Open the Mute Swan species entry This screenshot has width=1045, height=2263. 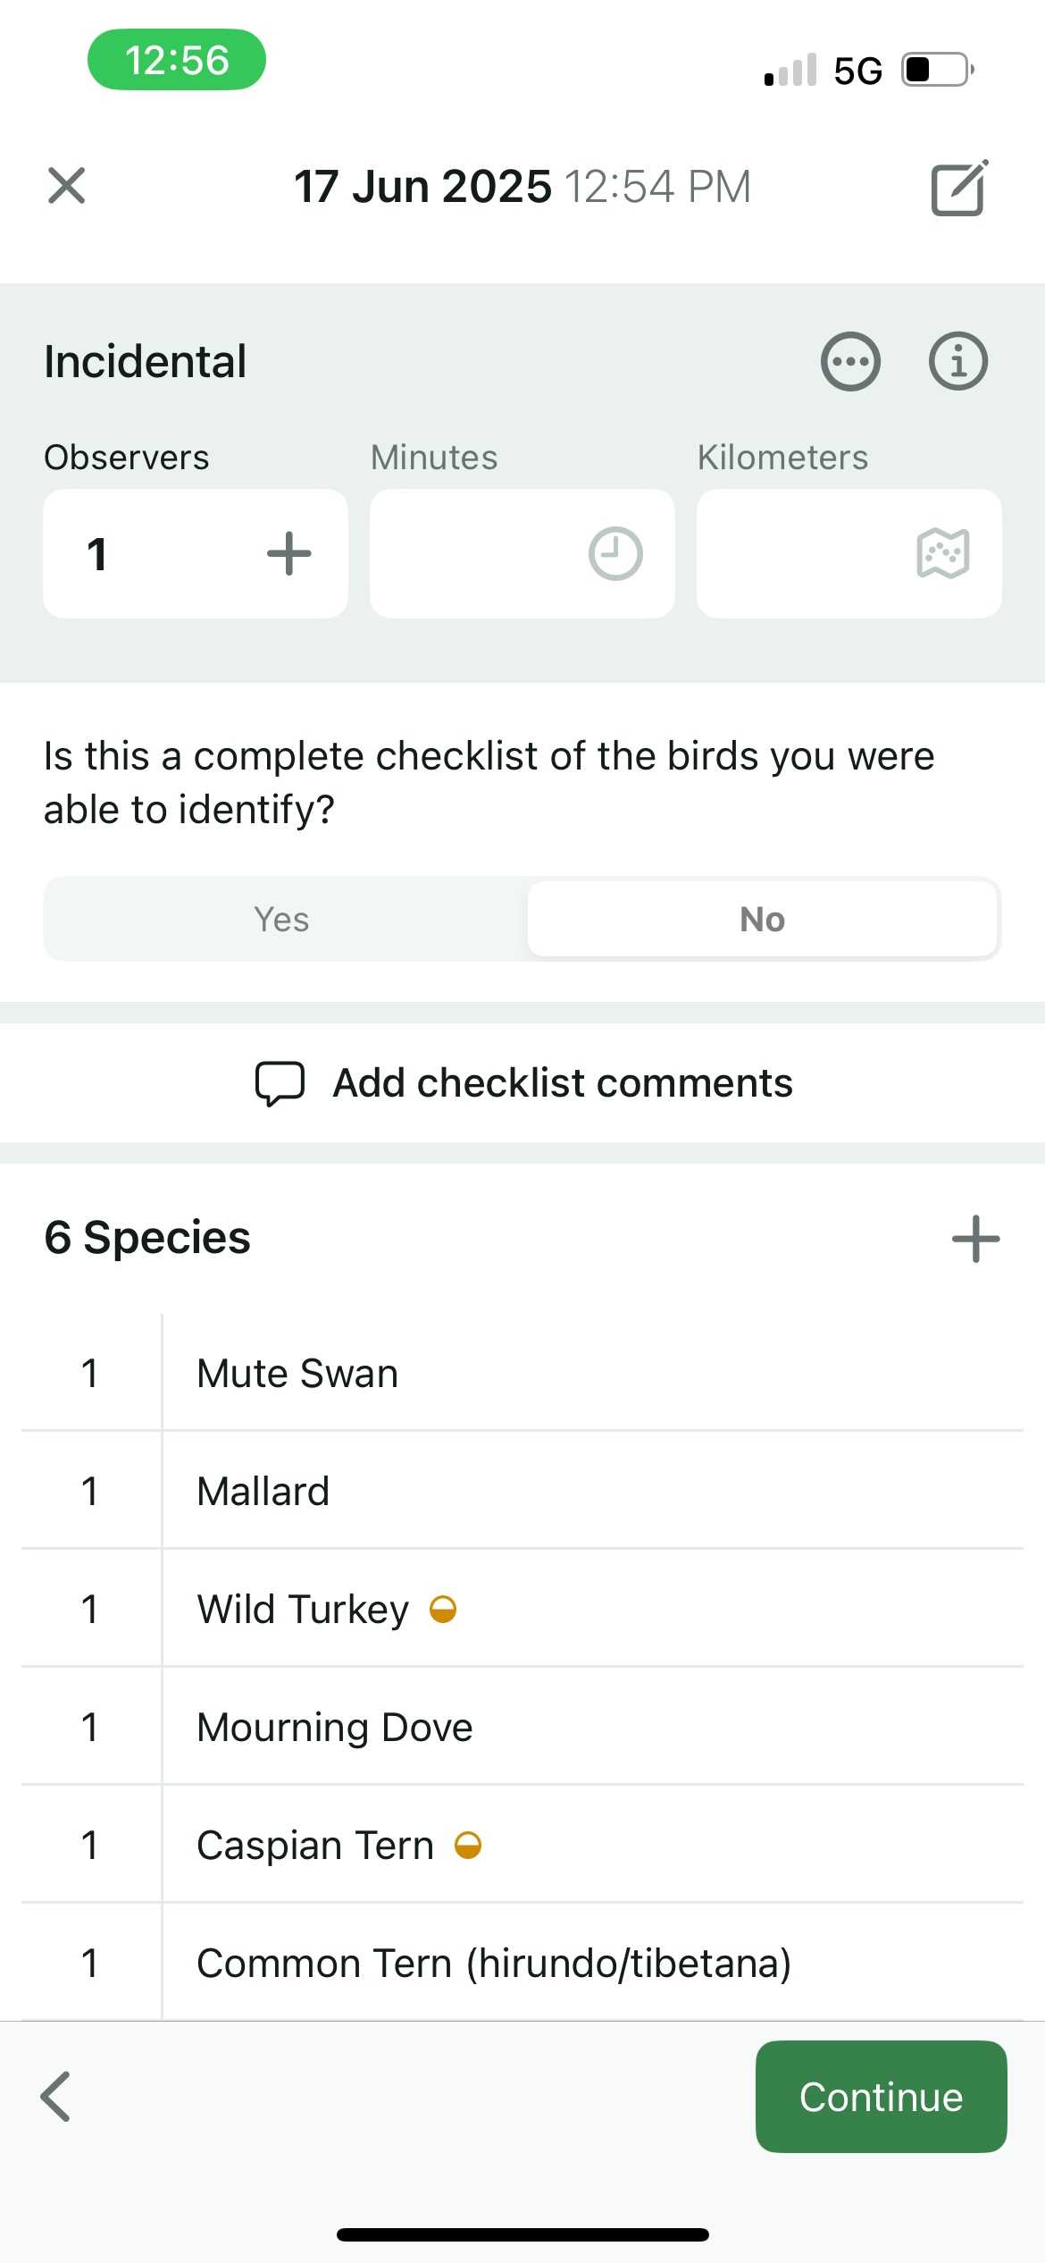(x=298, y=1374)
